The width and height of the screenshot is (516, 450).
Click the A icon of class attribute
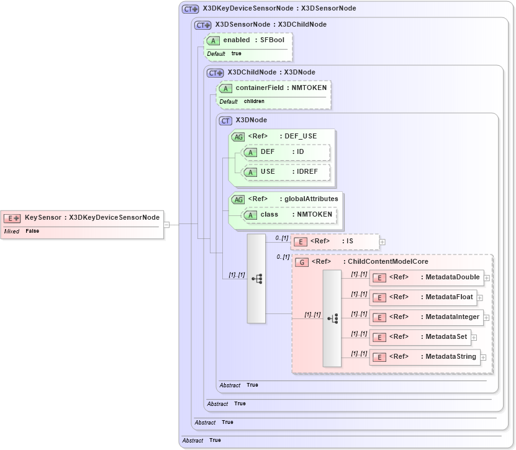click(x=250, y=215)
